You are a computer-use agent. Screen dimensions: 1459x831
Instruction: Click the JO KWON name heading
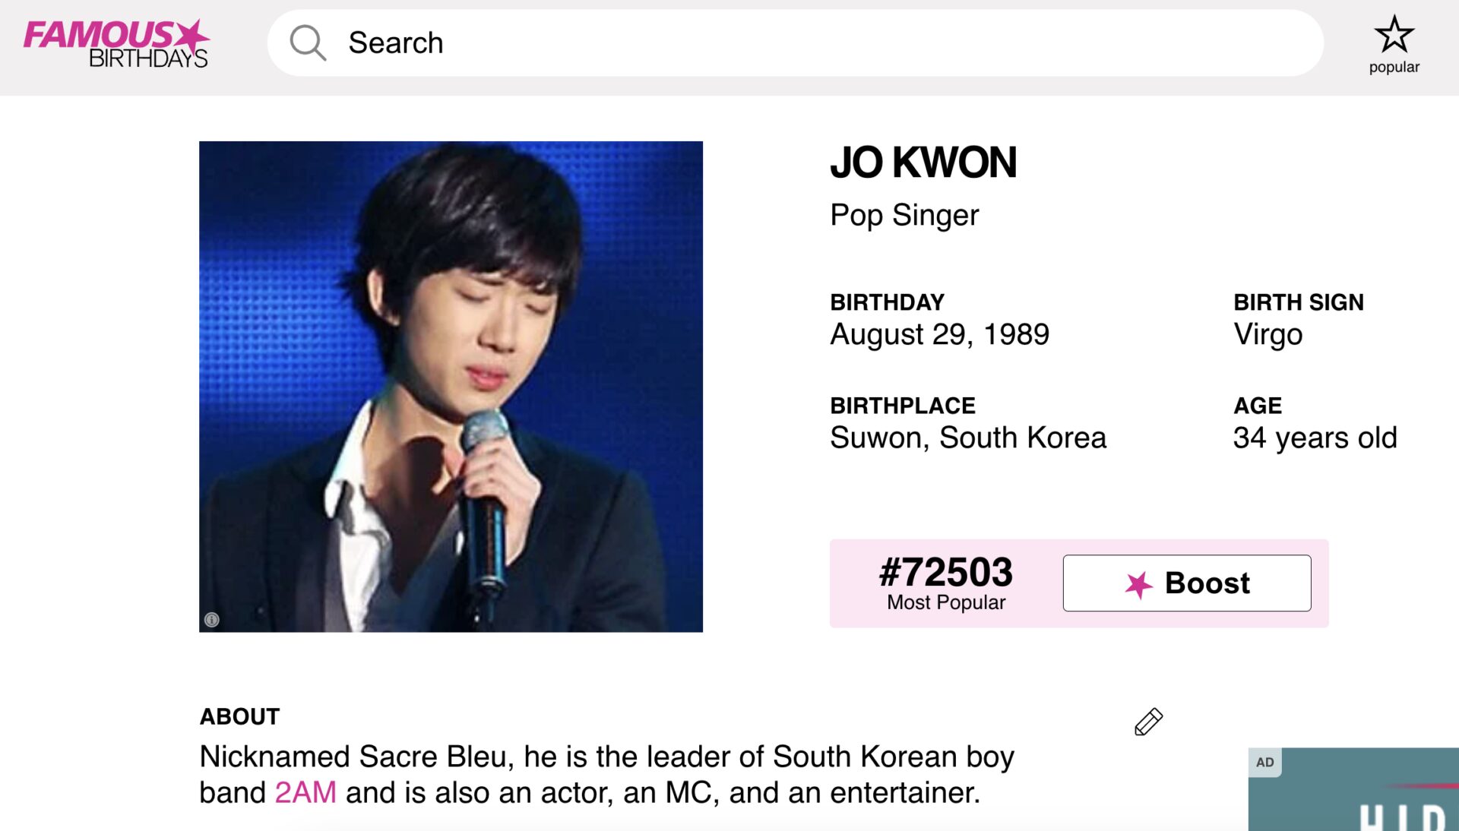point(923,163)
